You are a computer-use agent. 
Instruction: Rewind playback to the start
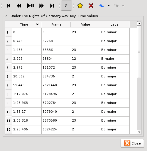[9, 6]
